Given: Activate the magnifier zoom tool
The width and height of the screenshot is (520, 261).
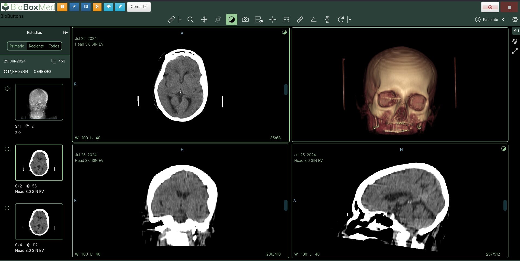Looking at the screenshot, I should 190,20.
